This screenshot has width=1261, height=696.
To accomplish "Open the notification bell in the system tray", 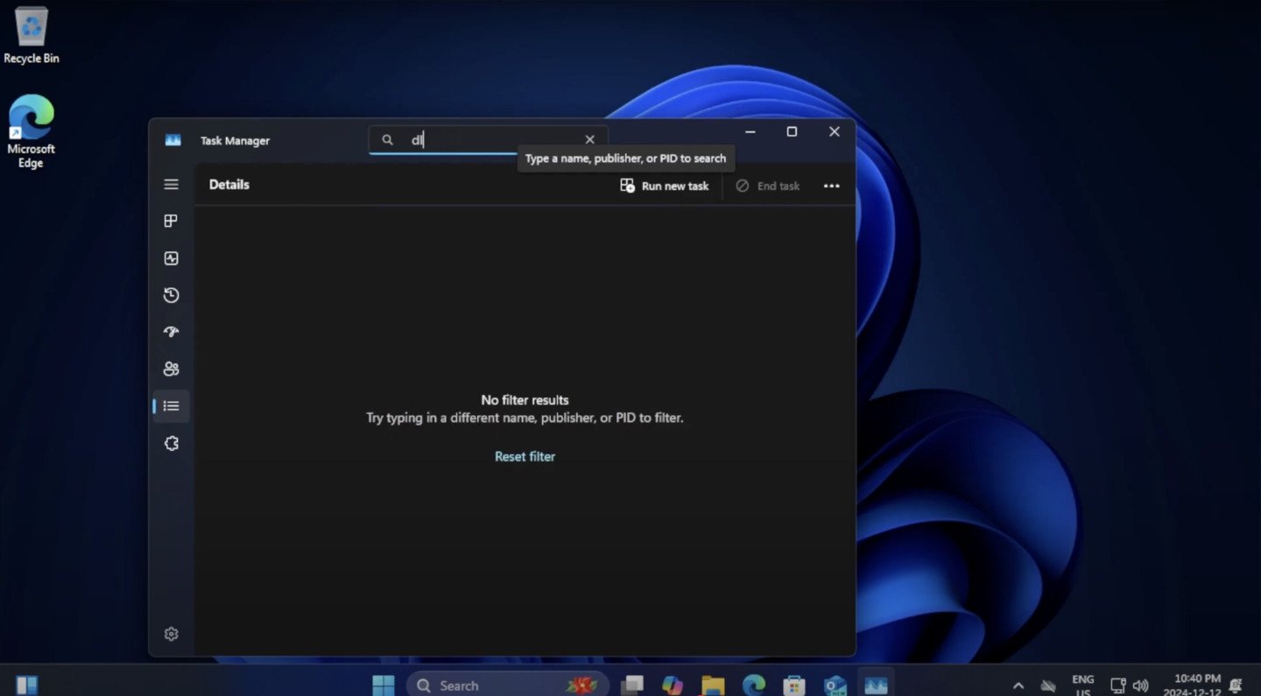I will pos(1235,685).
